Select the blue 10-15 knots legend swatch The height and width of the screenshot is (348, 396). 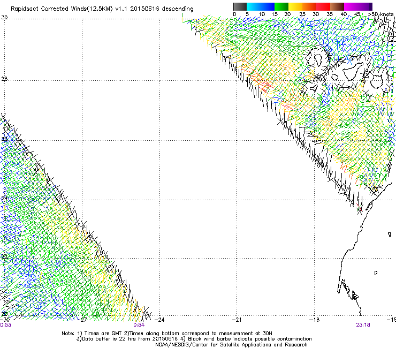268,6
